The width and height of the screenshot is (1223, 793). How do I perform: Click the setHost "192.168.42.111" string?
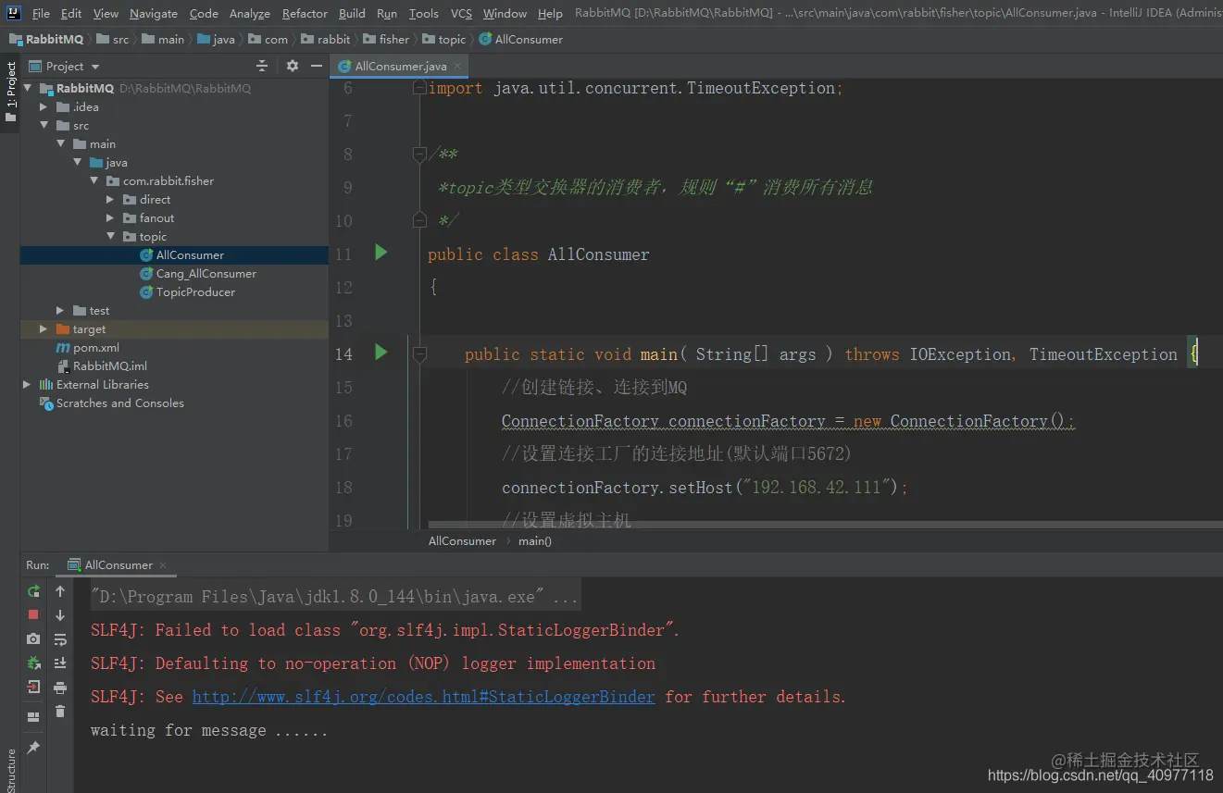click(816, 487)
